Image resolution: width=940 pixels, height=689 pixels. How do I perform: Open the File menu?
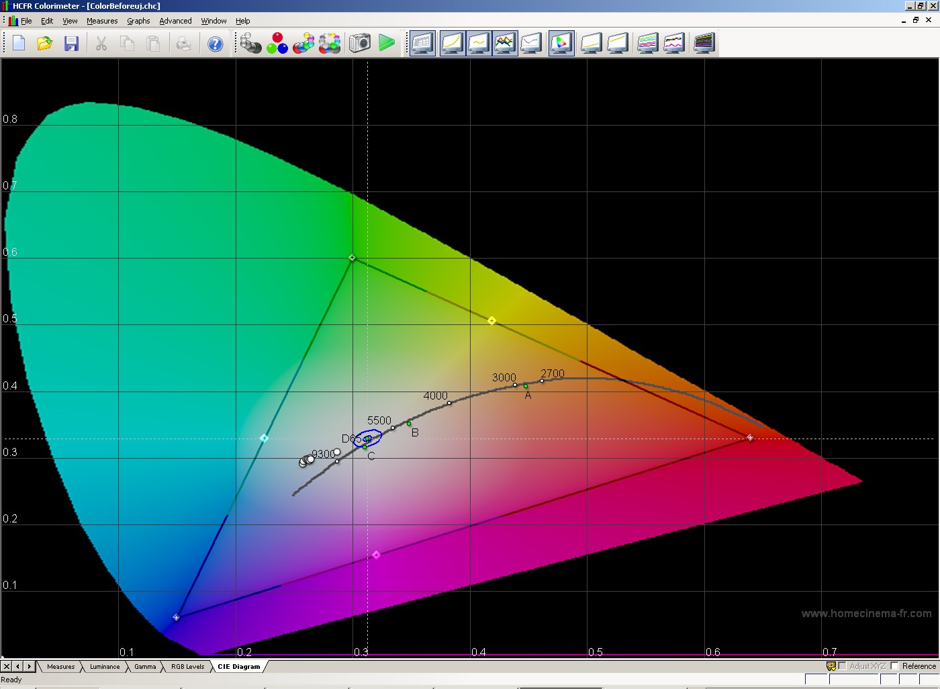(x=26, y=21)
